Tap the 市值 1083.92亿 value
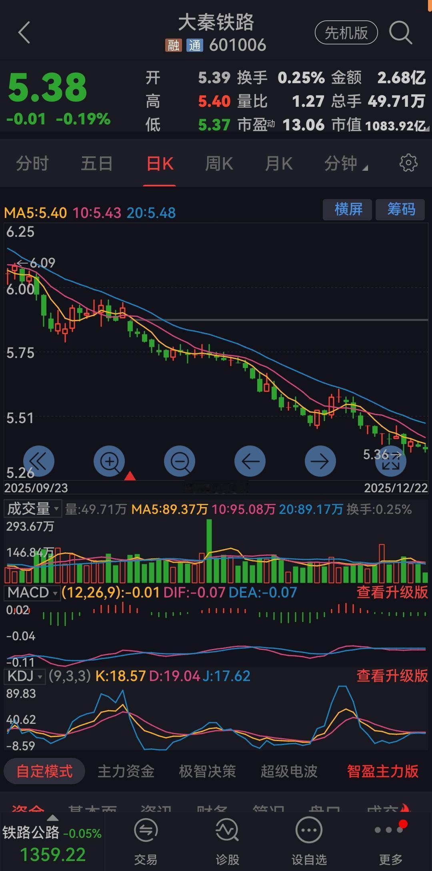This screenshot has width=432, height=871. pyautogui.click(x=396, y=126)
